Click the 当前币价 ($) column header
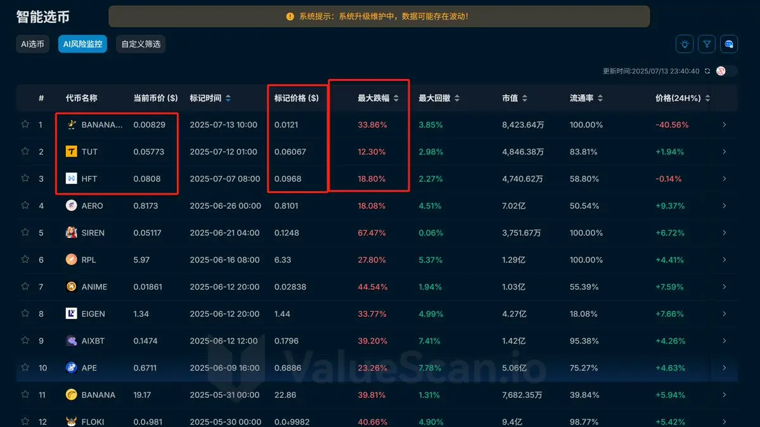 coord(155,98)
